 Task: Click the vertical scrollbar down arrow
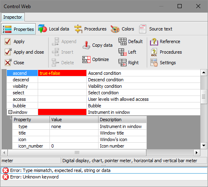coord(204,146)
